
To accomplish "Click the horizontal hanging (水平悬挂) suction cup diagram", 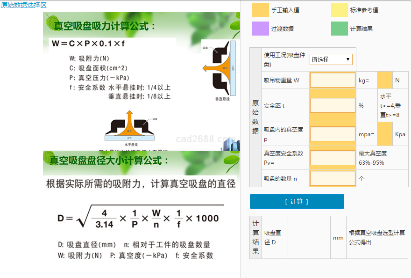I will click(x=129, y=125).
